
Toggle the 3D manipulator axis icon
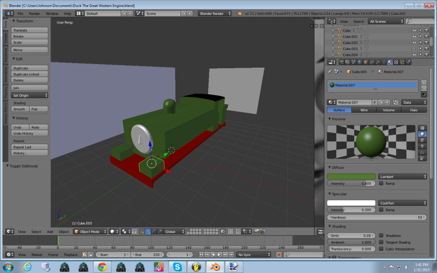142,232
